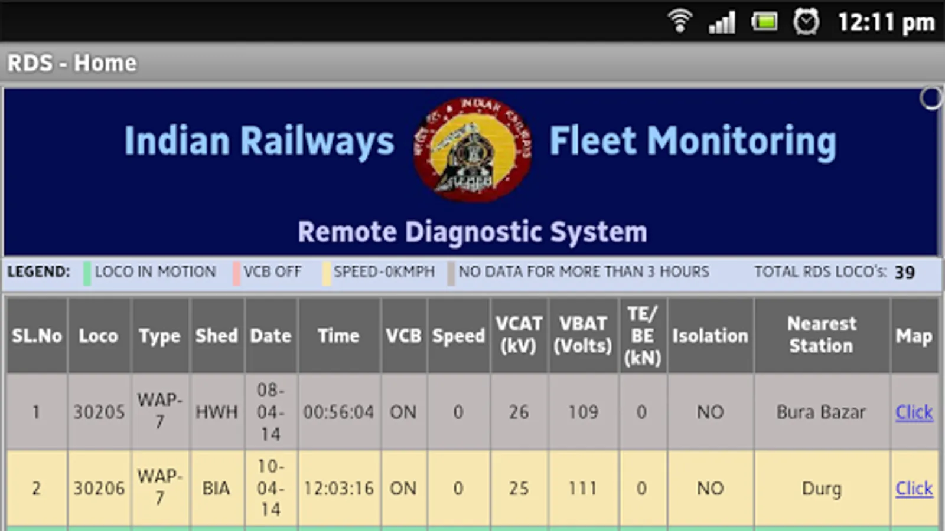Image resolution: width=945 pixels, height=531 pixels.
Task: Click the HWH shed cell
Action: point(217,412)
